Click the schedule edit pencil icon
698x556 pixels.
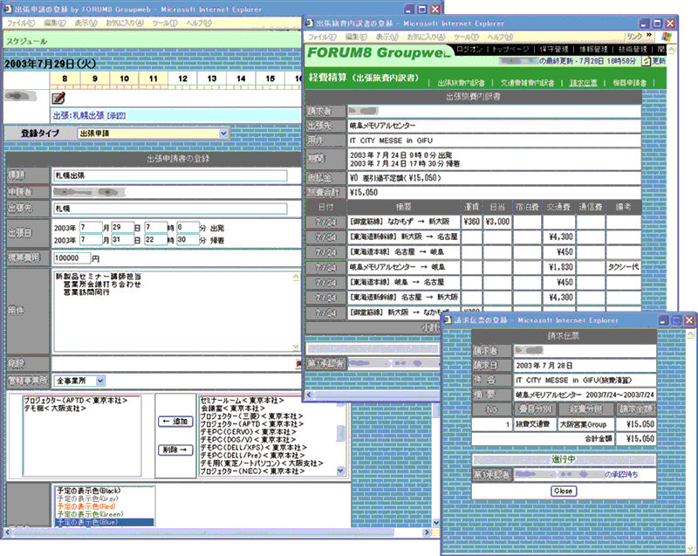coord(58,98)
